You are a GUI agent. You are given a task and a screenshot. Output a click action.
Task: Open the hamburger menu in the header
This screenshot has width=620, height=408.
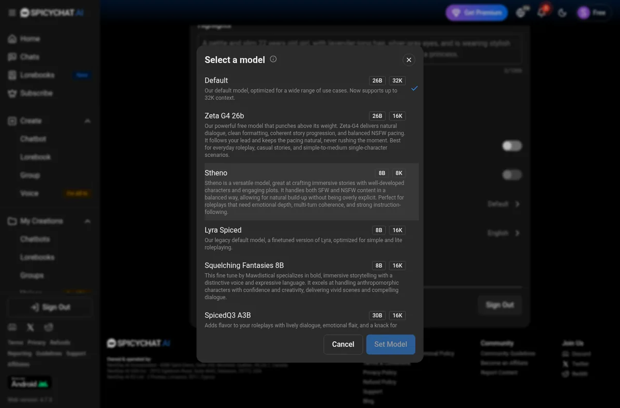pos(12,13)
